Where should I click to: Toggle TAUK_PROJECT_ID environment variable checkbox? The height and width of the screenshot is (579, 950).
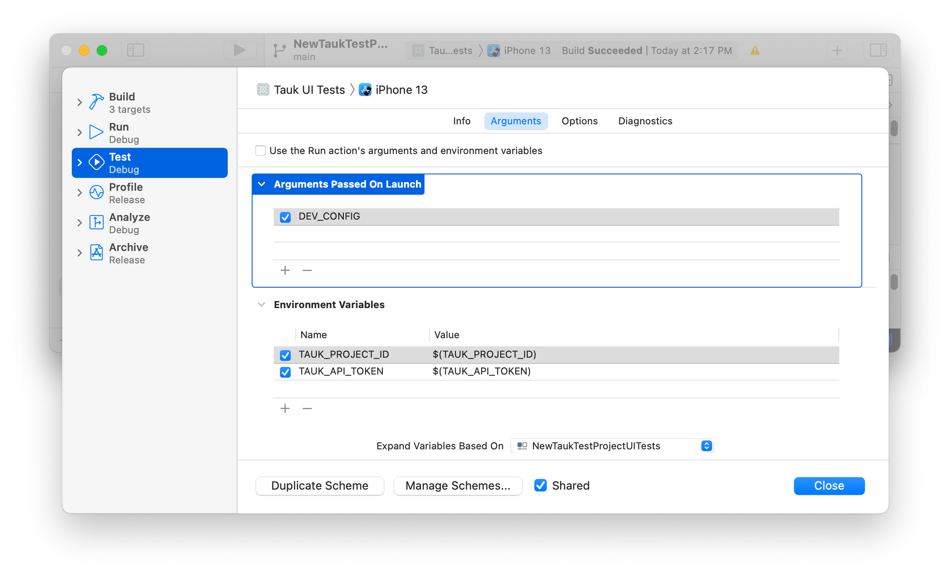pyautogui.click(x=285, y=354)
